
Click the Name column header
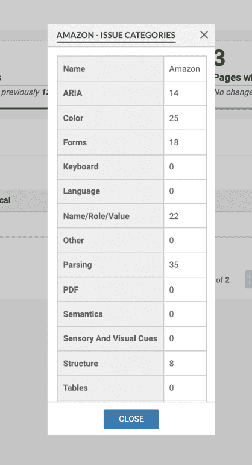click(x=110, y=69)
